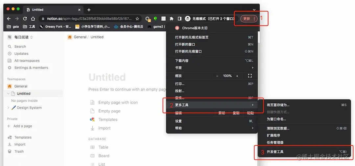
Task: Open 任务管理器 from submenu
Action: [304, 142]
